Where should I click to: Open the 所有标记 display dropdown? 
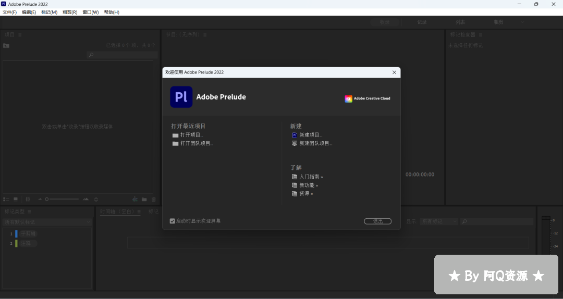pyautogui.click(x=439, y=222)
